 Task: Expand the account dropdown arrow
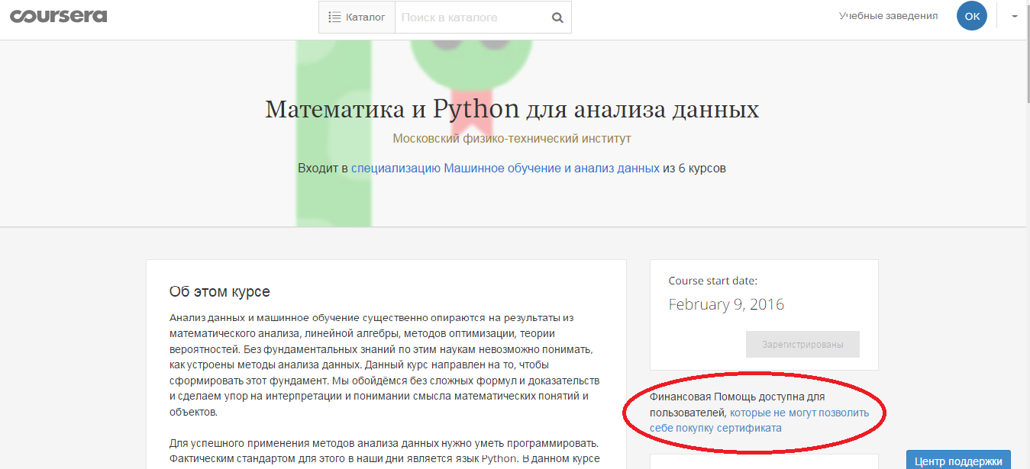[1015, 16]
